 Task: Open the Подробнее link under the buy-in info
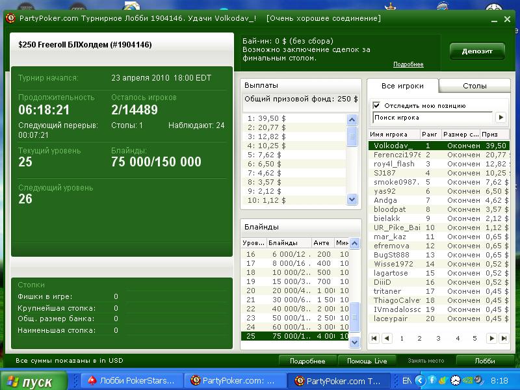(408, 64)
